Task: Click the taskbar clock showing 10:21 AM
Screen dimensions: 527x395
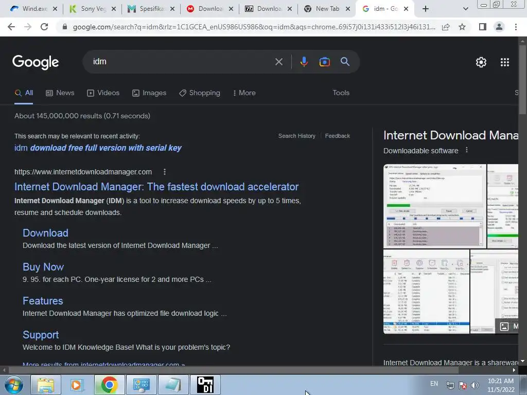Action: click(500, 385)
